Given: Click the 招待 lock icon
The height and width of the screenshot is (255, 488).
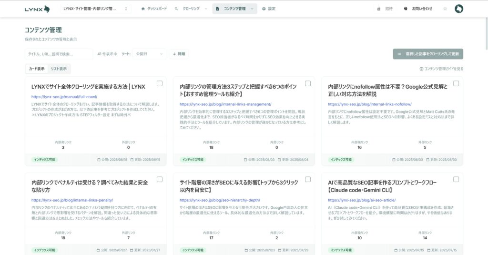Looking at the screenshot, I should (379, 9).
